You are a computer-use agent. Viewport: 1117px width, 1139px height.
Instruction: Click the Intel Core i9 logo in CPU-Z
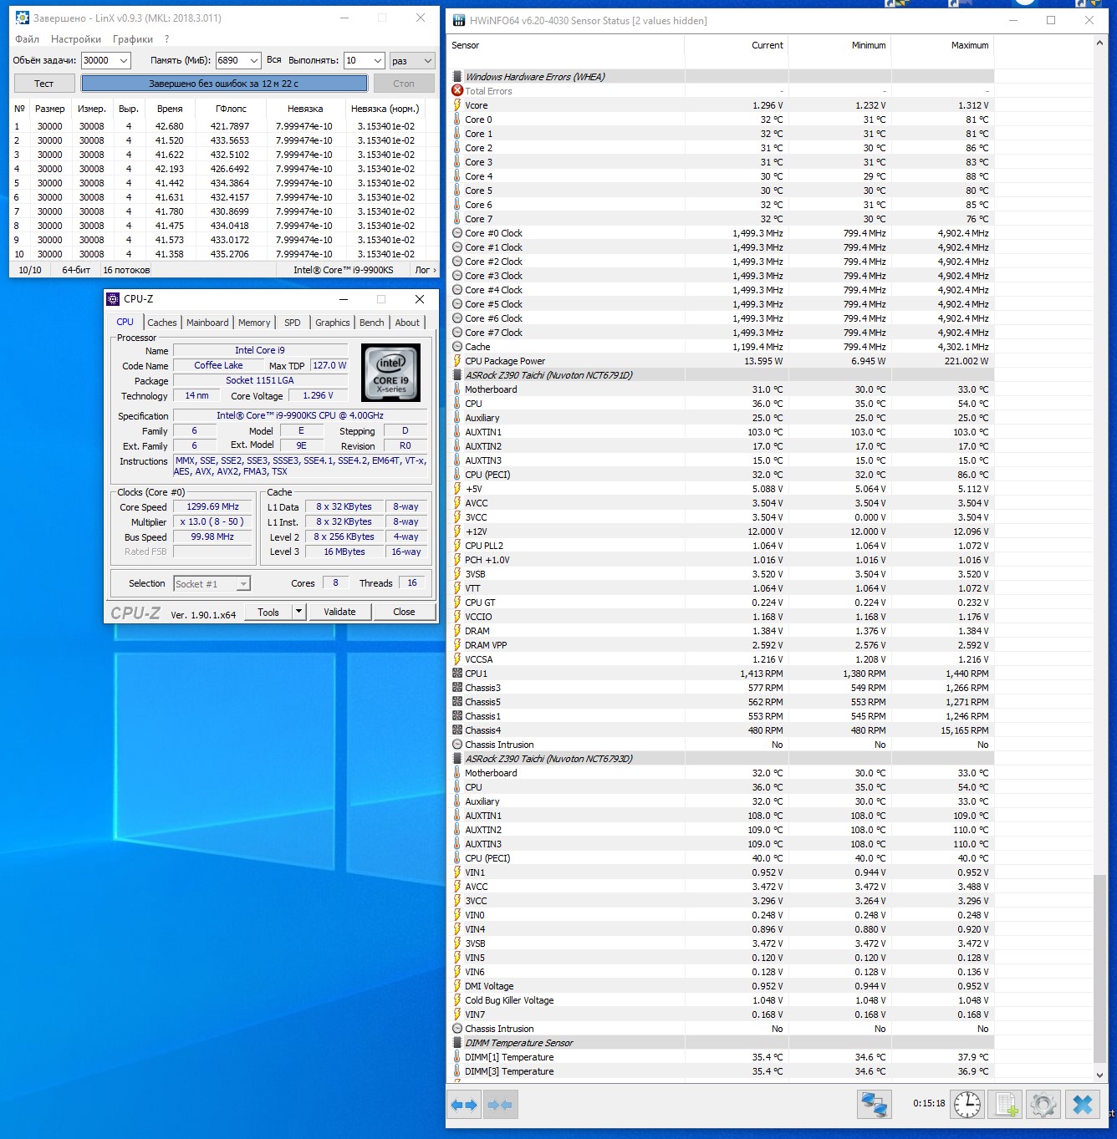[x=390, y=373]
